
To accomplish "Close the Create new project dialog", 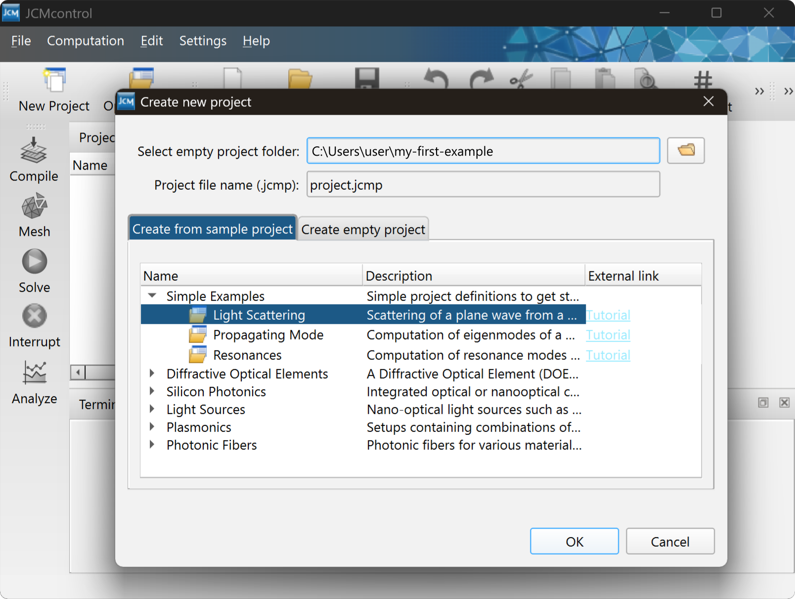I will coord(708,101).
